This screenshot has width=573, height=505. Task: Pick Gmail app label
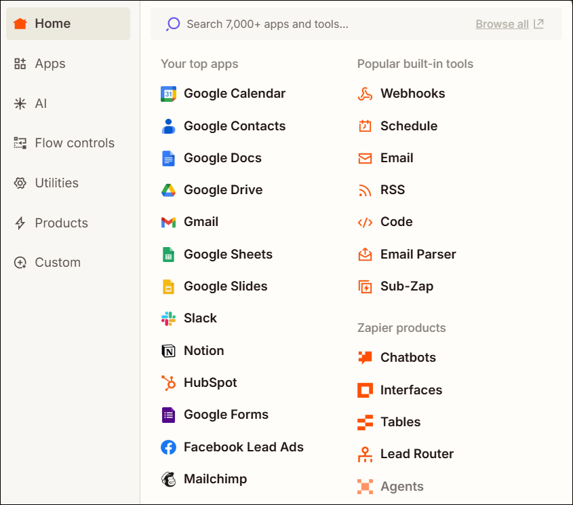click(x=201, y=222)
